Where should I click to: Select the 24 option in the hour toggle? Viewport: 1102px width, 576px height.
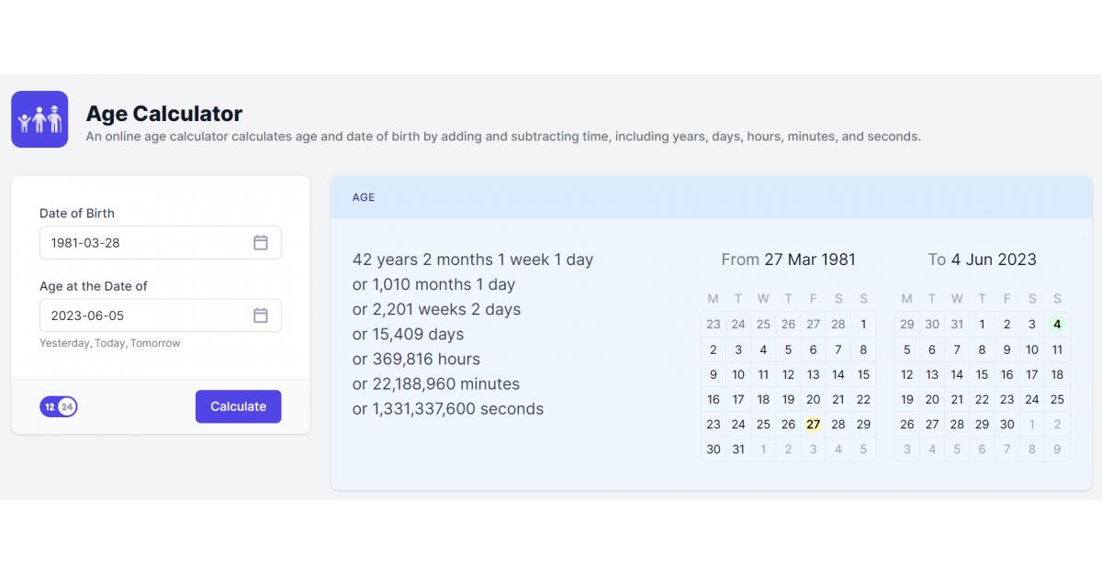(x=66, y=406)
